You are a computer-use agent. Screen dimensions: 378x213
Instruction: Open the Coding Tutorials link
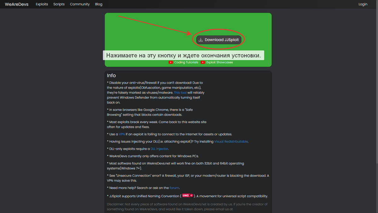click(186, 62)
